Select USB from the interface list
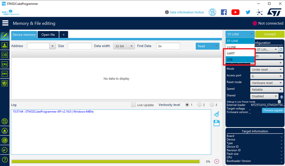Image resolution: width=285 pixels, height=166 pixels. pyautogui.click(x=240, y=59)
